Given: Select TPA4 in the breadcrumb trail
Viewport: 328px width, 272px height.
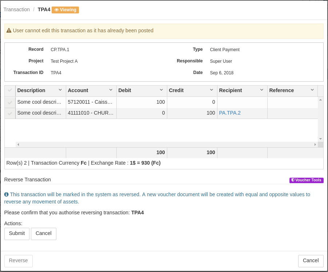Looking at the screenshot, I should pos(44,10).
